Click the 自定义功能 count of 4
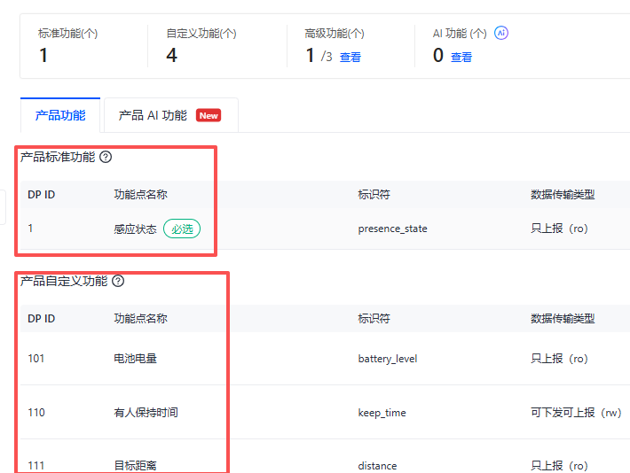 click(x=171, y=56)
